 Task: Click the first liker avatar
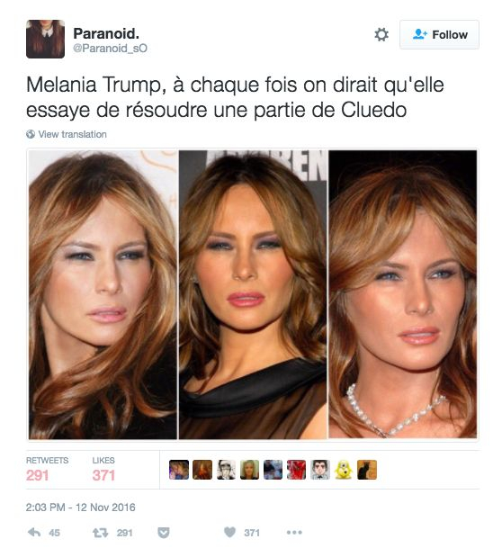tap(179, 470)
